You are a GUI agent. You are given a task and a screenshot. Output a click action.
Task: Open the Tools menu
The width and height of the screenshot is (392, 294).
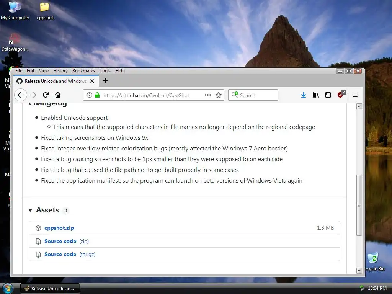tap(105, 71)
